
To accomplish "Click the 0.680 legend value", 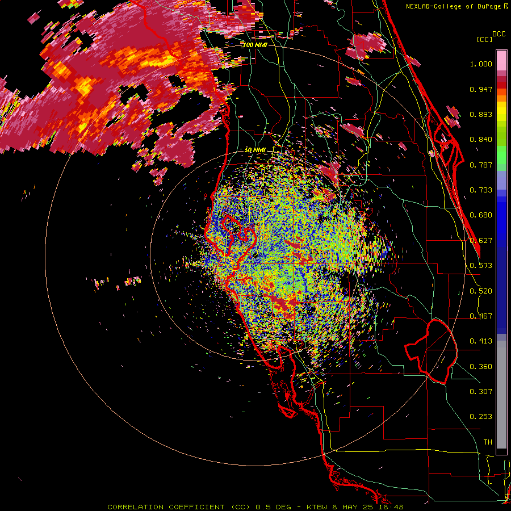I will tap(481, 215).
